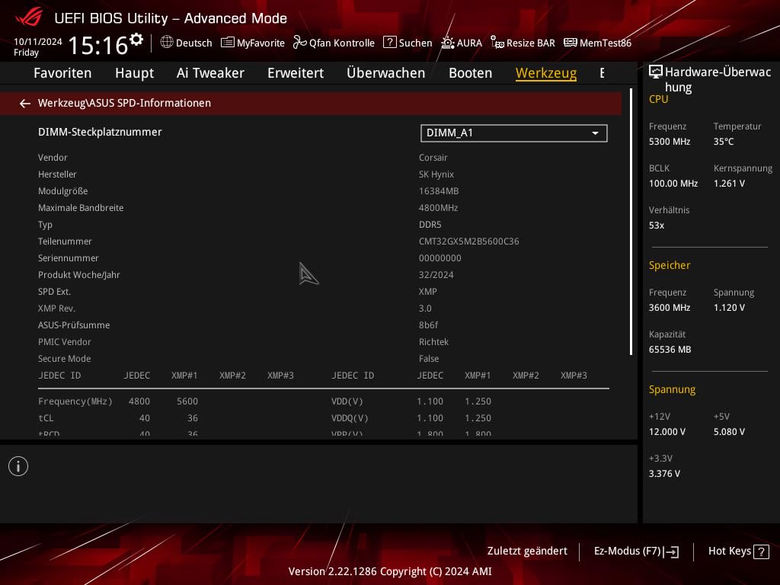Viewport: 780px width, 585px height.
Task: Open AURA lighting icon
Action: point(448,43)
